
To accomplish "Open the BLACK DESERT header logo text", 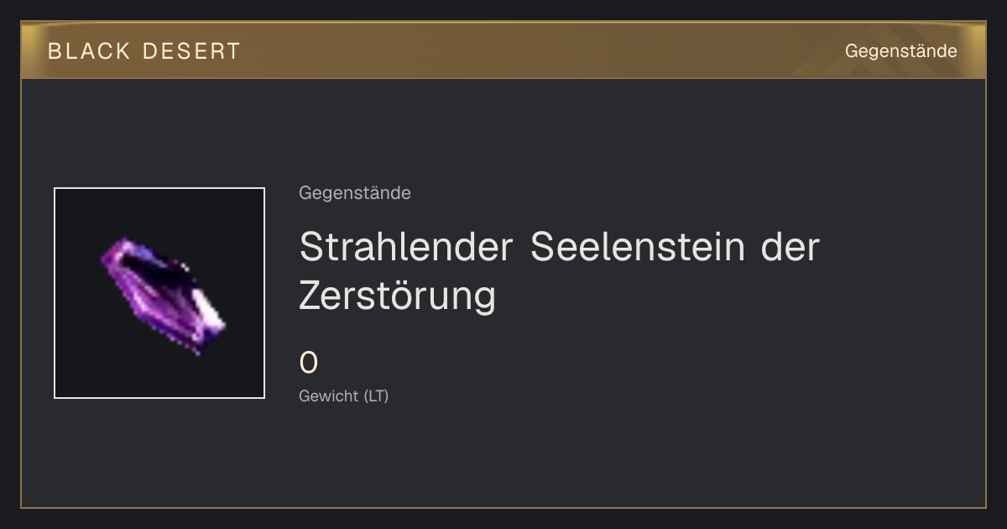I will tap(144, 51).
